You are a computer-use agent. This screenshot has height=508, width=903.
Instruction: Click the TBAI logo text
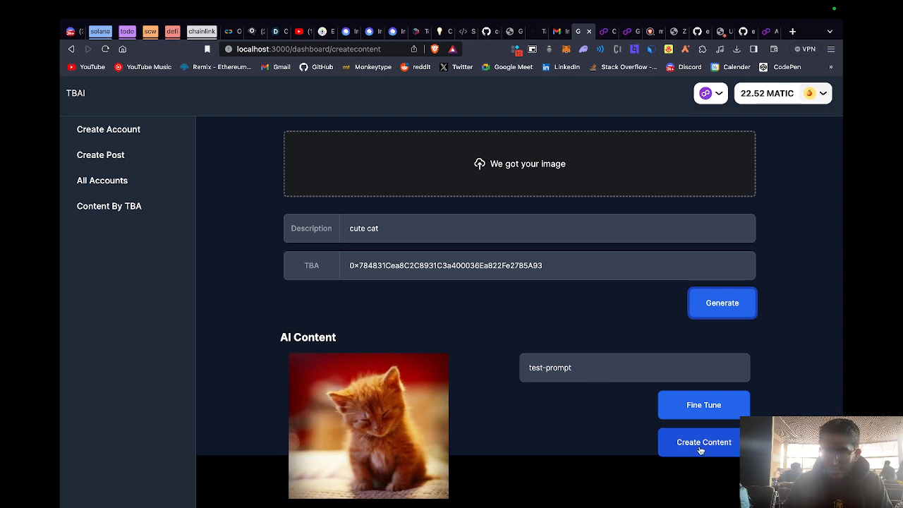pos(75,93)
